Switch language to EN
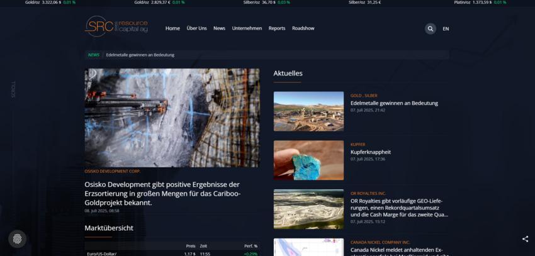This screenshot has width=535, height=256. (446, 29)
